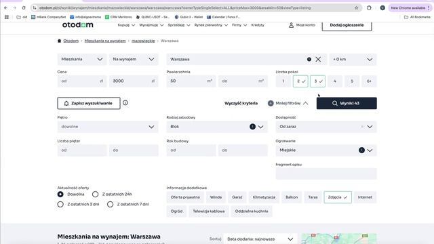
Task: Open Mieszkania property type dropdown
Action: pos(82,59)
